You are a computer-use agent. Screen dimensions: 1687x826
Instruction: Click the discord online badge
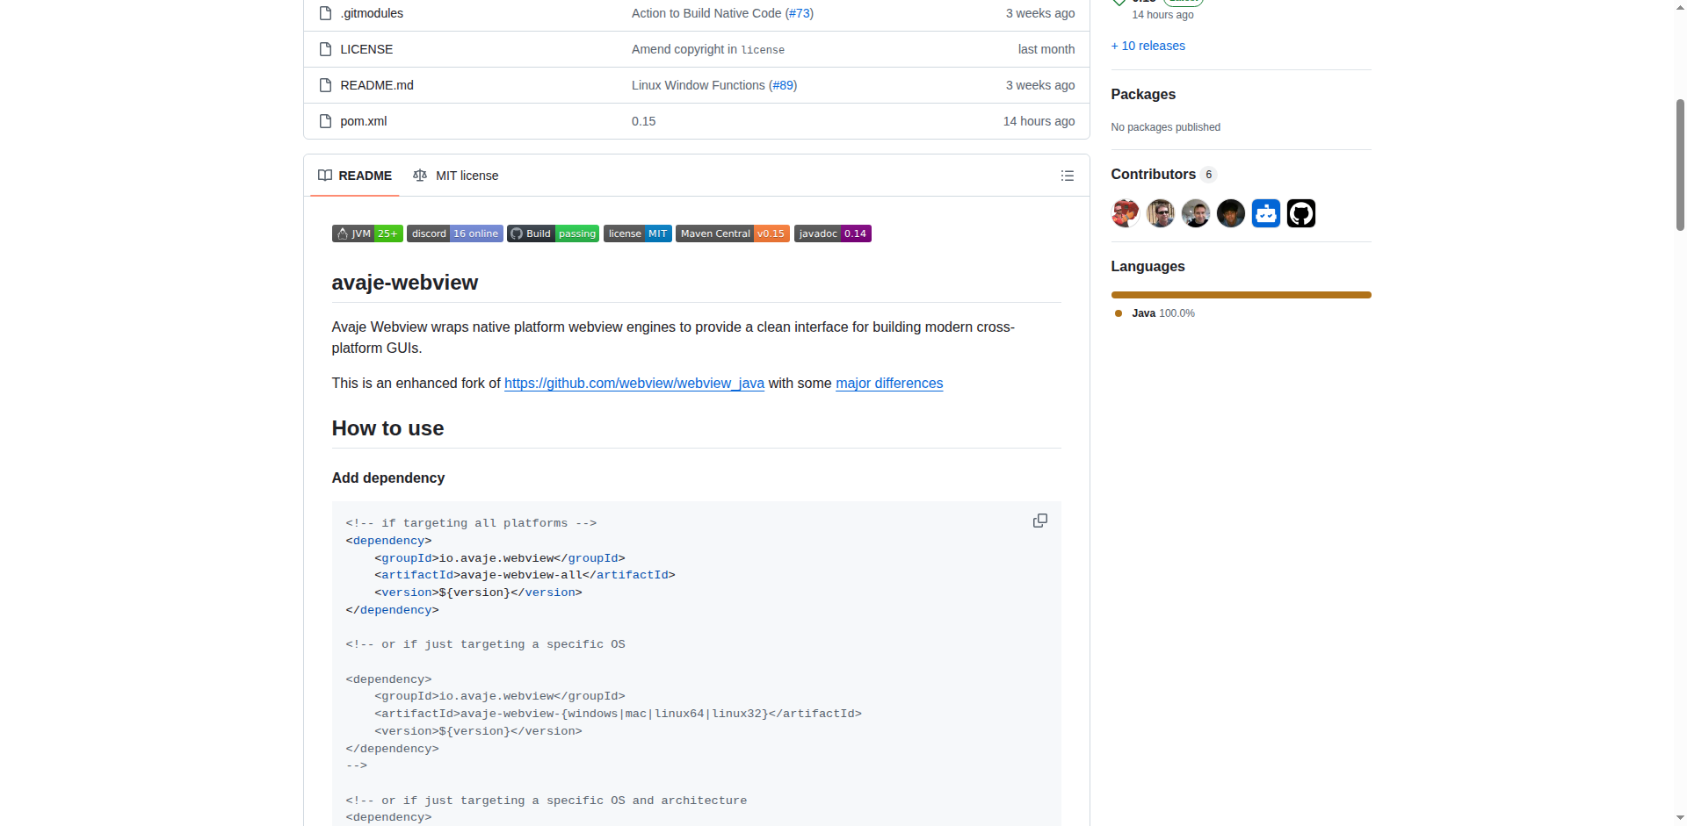click(454, 233)
